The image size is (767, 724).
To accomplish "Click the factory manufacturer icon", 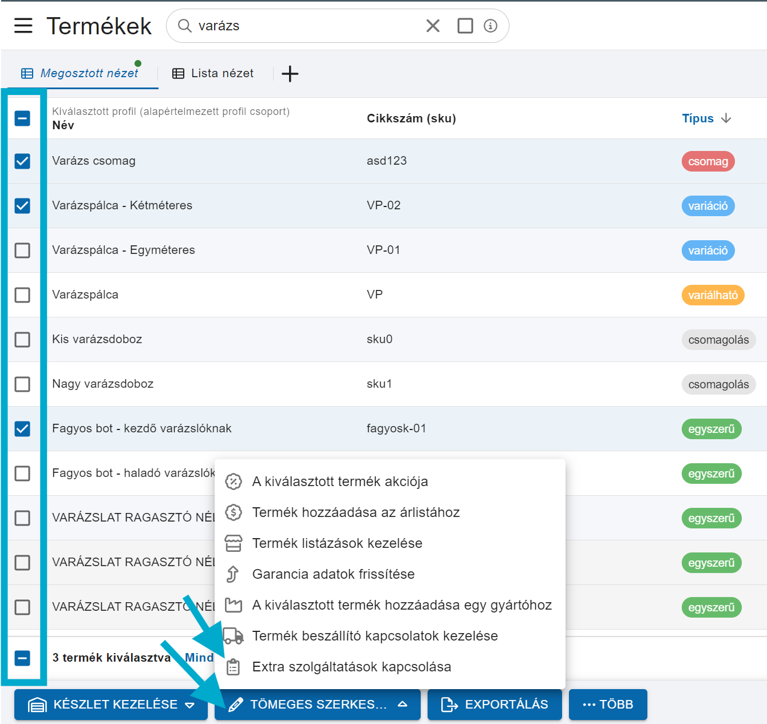I will pos(234,605).
